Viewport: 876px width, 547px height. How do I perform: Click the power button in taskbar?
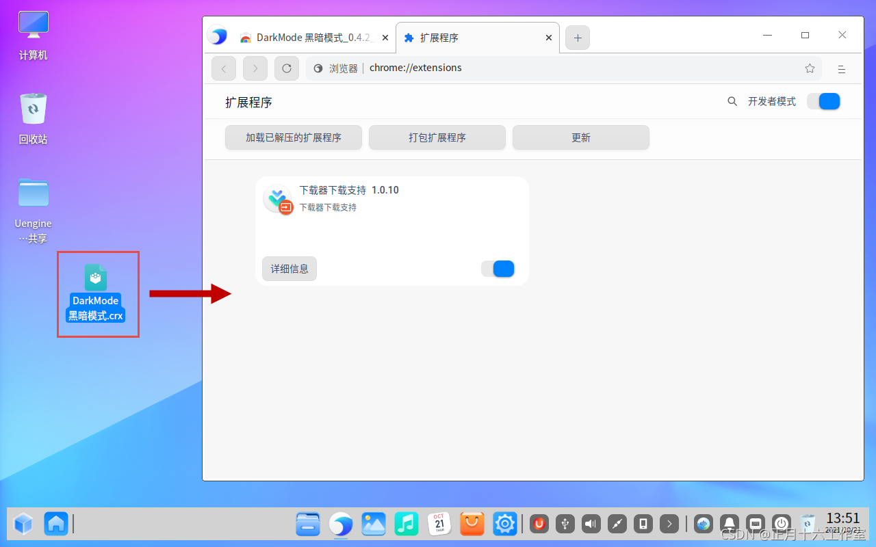pos(782,524)
